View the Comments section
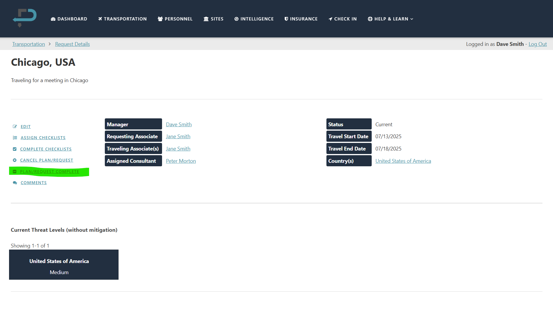Screen dimensions: 553x313 [x=34, y=183]
